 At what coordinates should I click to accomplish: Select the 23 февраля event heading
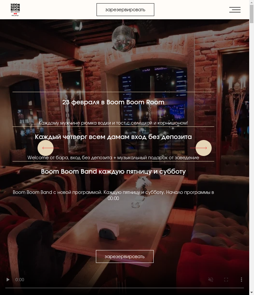click(113, 102)
